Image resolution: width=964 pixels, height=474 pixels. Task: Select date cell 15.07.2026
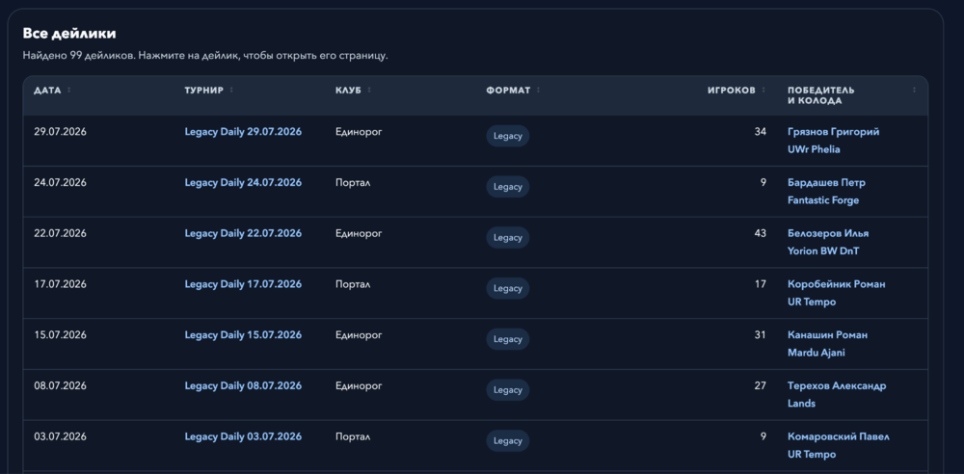(x=60, y=335)
